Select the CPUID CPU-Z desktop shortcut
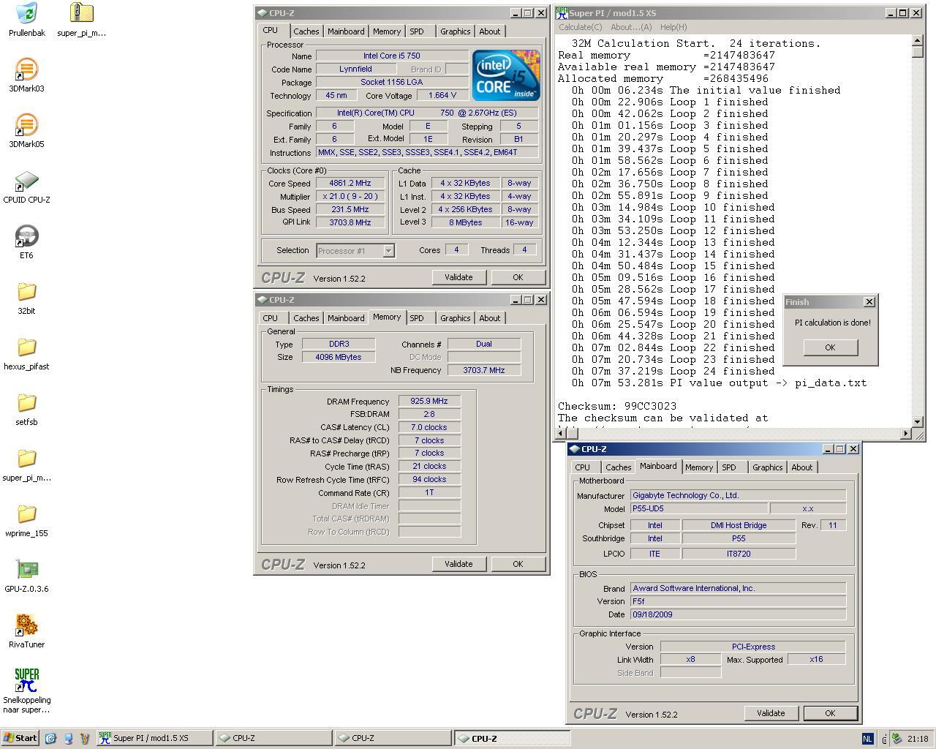The height and width of the screenshot is (749, 936). [26, 180]
